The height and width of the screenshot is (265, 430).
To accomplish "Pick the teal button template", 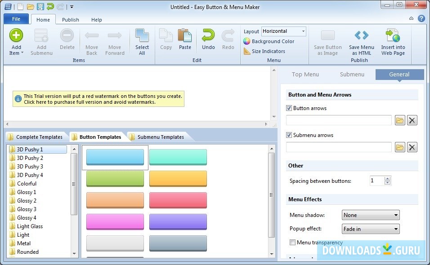I will point(178,157).
